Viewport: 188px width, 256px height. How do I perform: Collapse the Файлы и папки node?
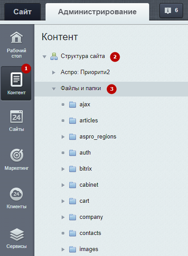(x=54, y=89)
